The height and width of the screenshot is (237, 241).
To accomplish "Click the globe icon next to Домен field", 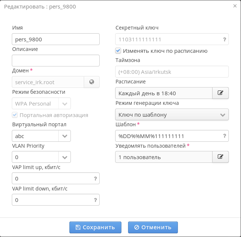I will pyautogui.click(x=92, y=82).
